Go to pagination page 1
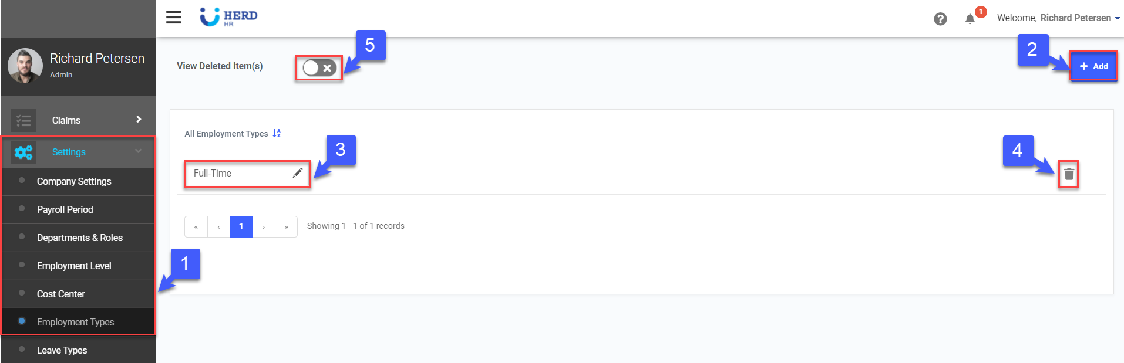 (x=241, y=226)
